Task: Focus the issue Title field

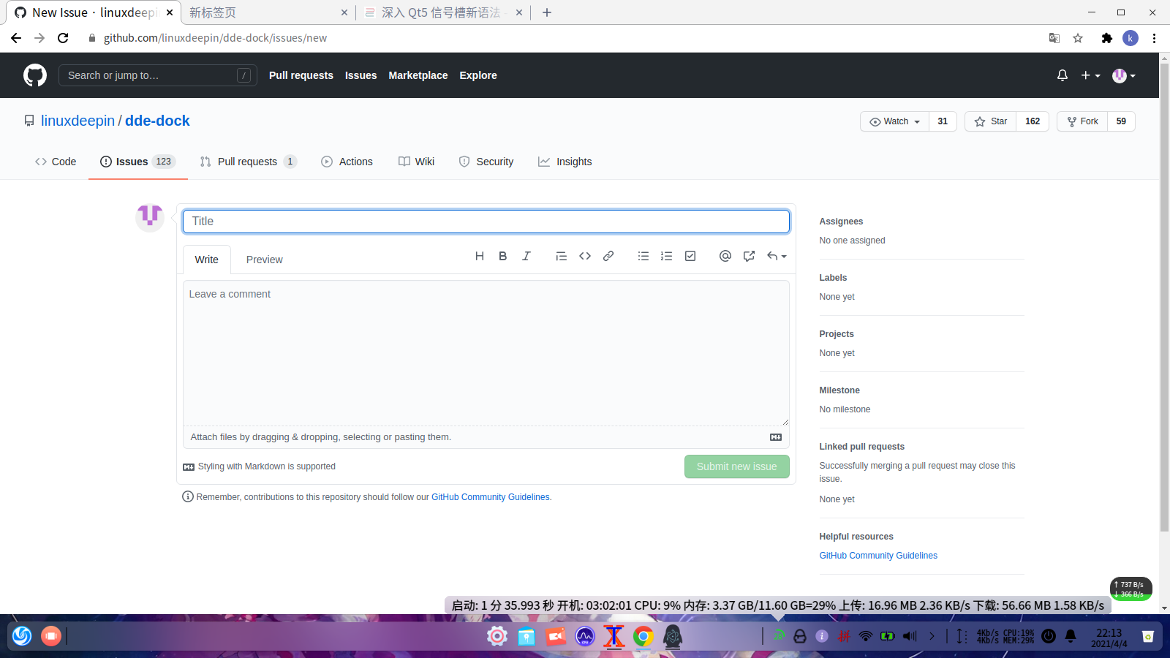Action: click(486, 221)
